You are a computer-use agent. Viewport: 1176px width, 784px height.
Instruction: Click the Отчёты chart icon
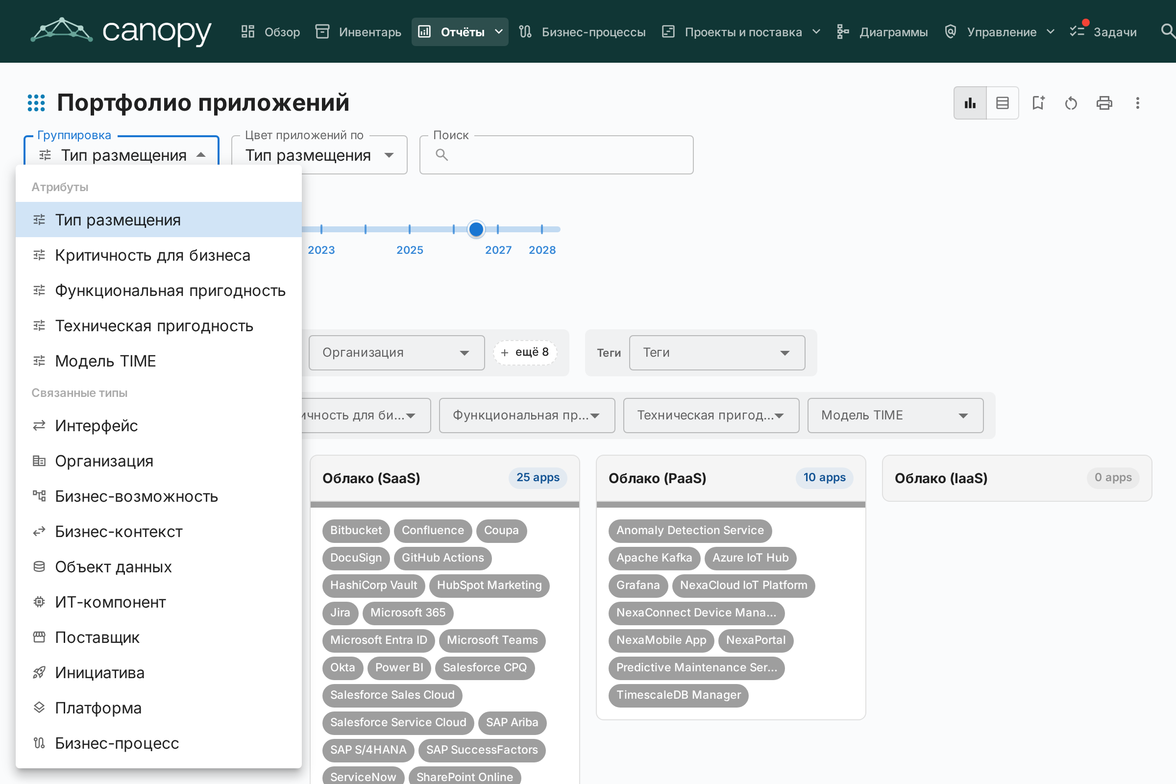(x=424, y=31)
